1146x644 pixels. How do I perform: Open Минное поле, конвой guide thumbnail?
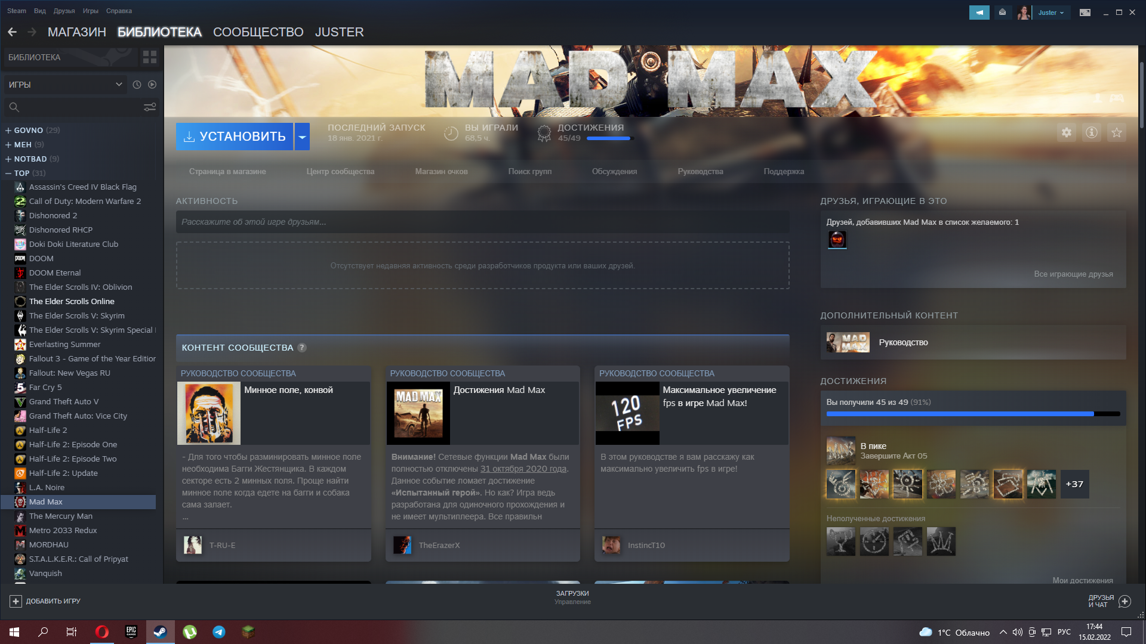[209, 413]
